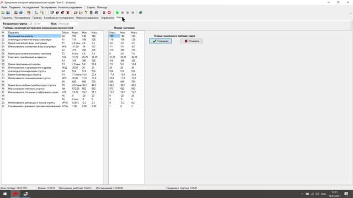353x198 pixels.
Task: Click the ENG language indicator in the taskbar
Action: 324,194
